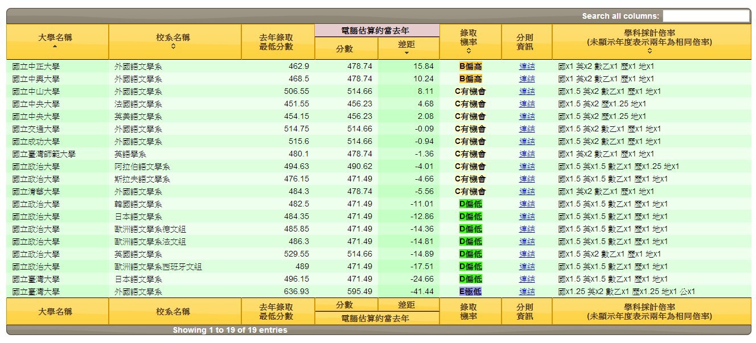The width and height of the screenshot is (756, 343).
Task: Click footer 大學名稱 label
Action: pos(55,311)
